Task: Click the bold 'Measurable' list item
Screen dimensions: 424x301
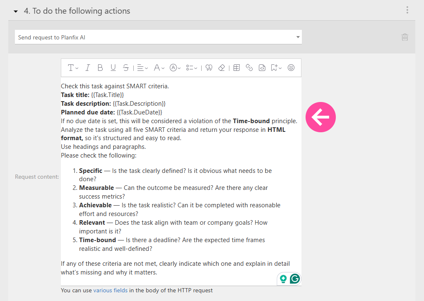Action: click(96, 188)
